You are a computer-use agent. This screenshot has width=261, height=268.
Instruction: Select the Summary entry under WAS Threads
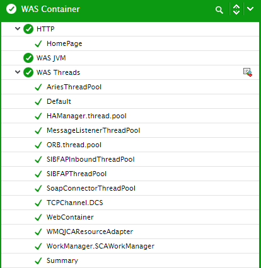62,260
